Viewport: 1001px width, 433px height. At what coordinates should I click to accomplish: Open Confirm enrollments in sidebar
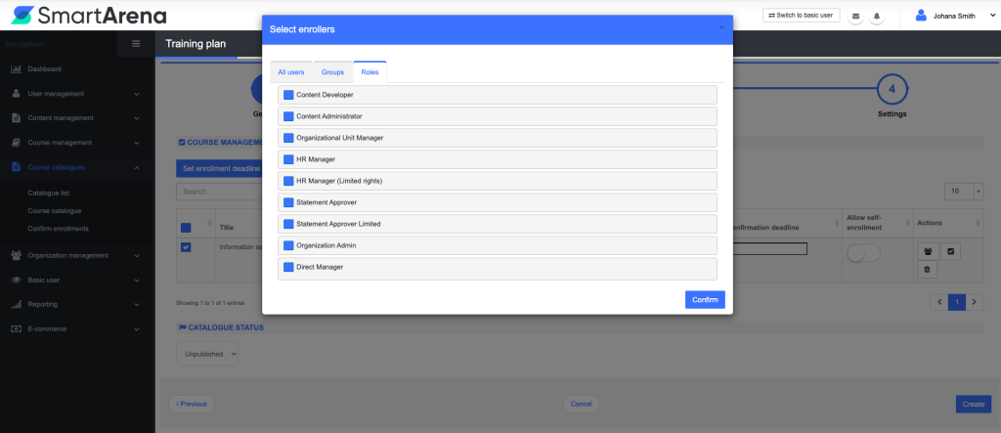click(58, 229)
